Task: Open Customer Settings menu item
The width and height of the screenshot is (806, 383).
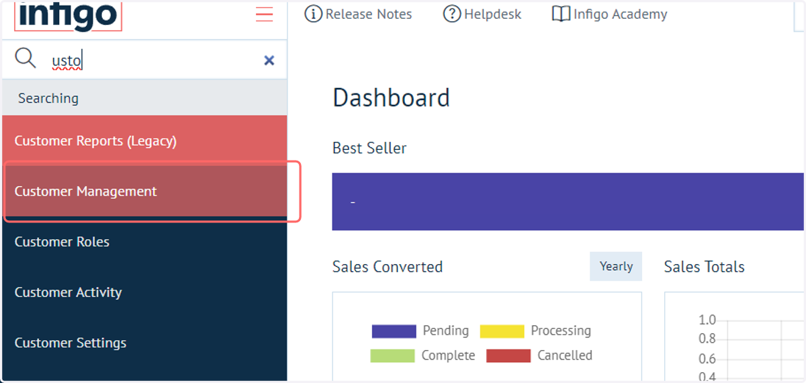Action: (x=144, y=343)
